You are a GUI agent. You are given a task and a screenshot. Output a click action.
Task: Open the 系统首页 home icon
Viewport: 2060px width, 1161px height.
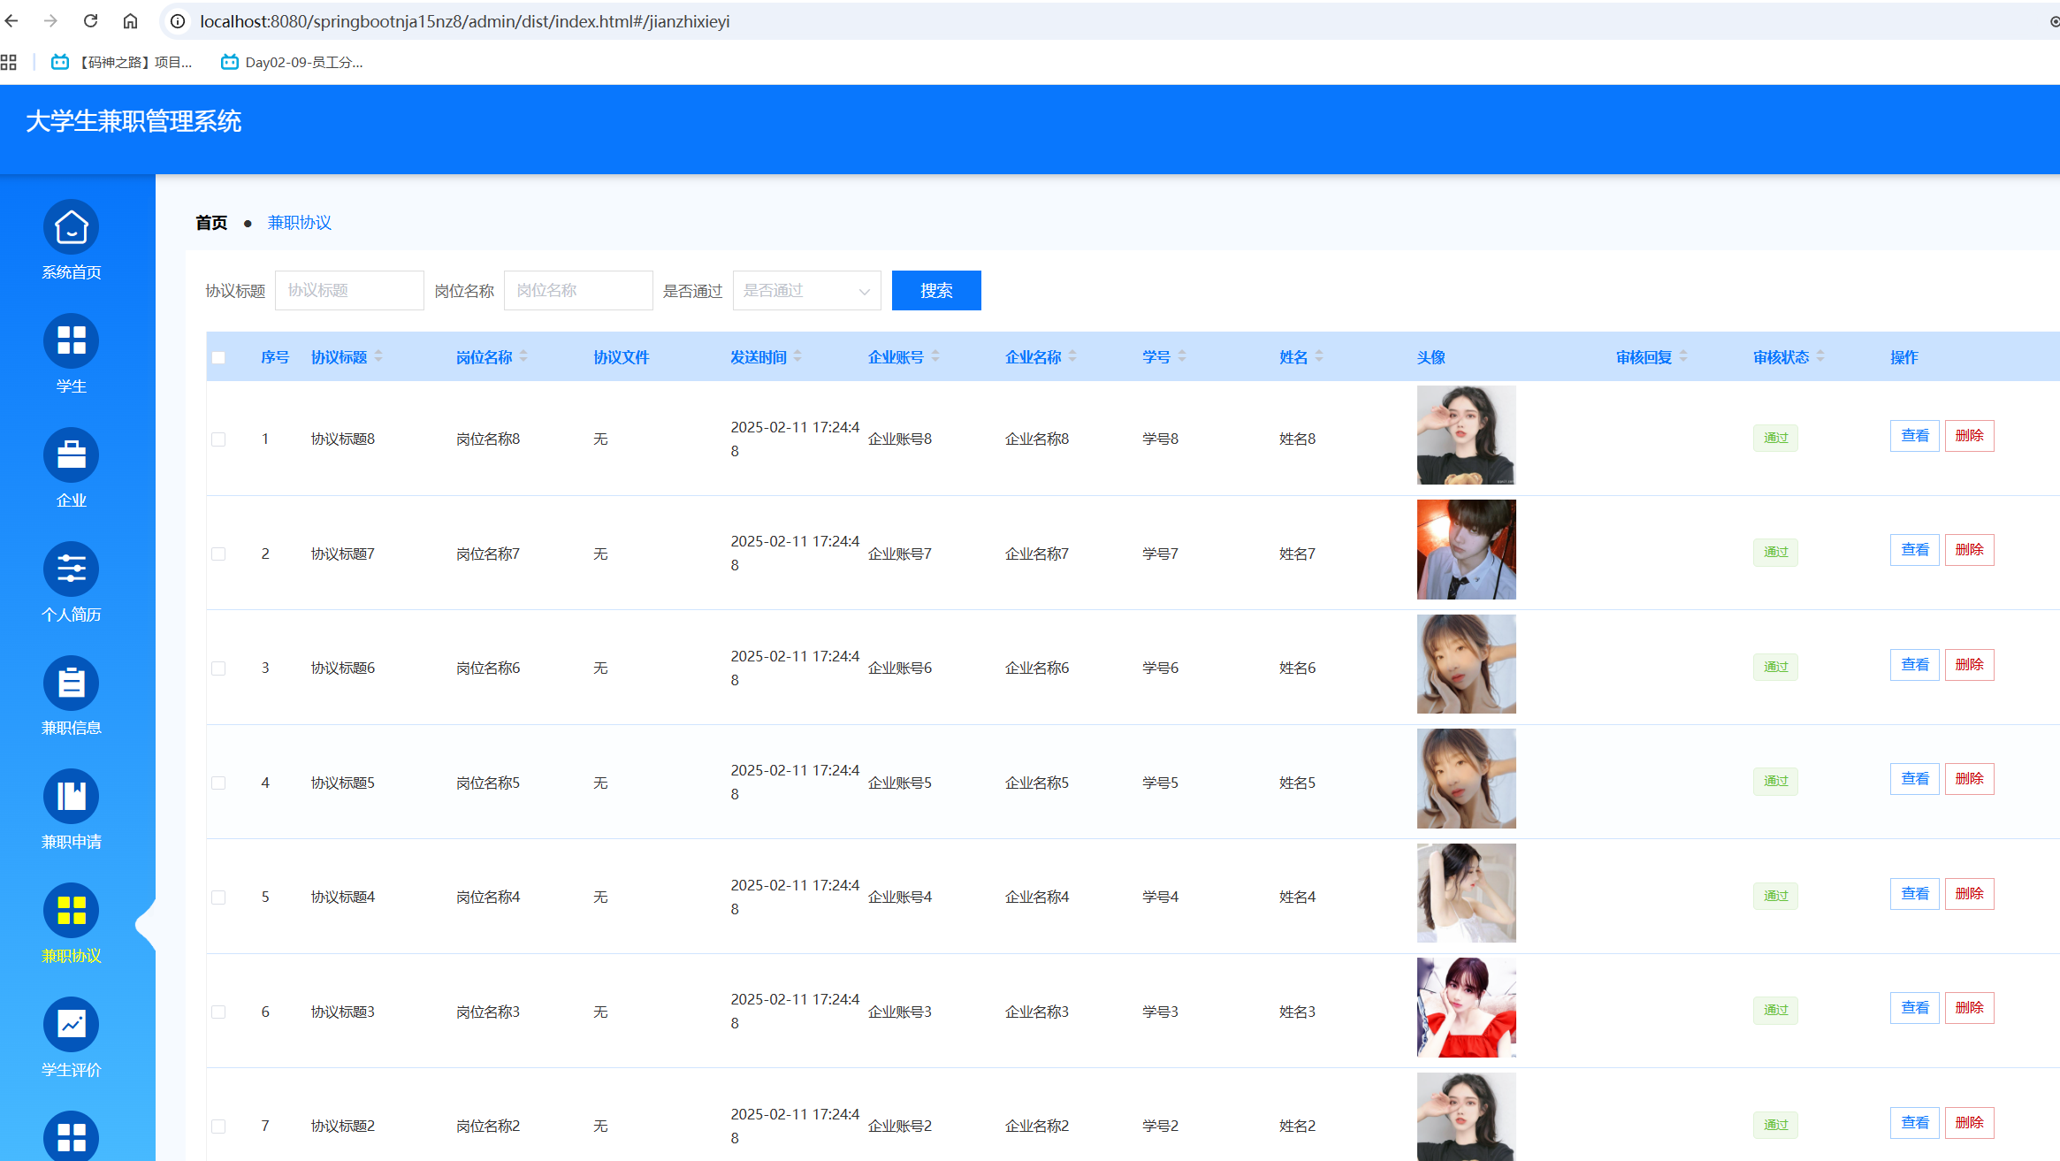click(71, 227)
